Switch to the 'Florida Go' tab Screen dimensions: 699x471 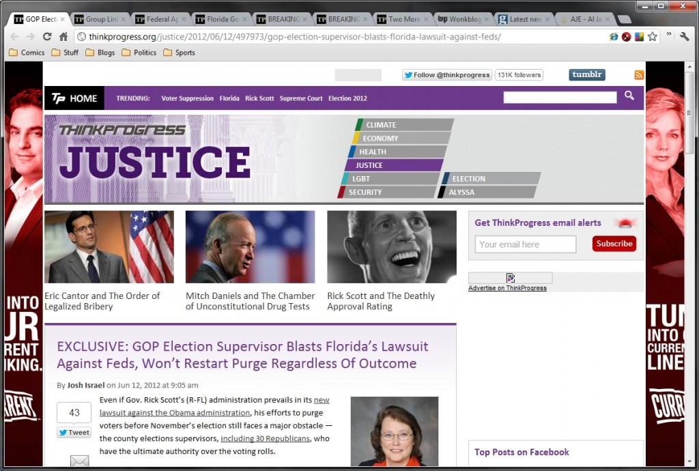coord(222,19)
